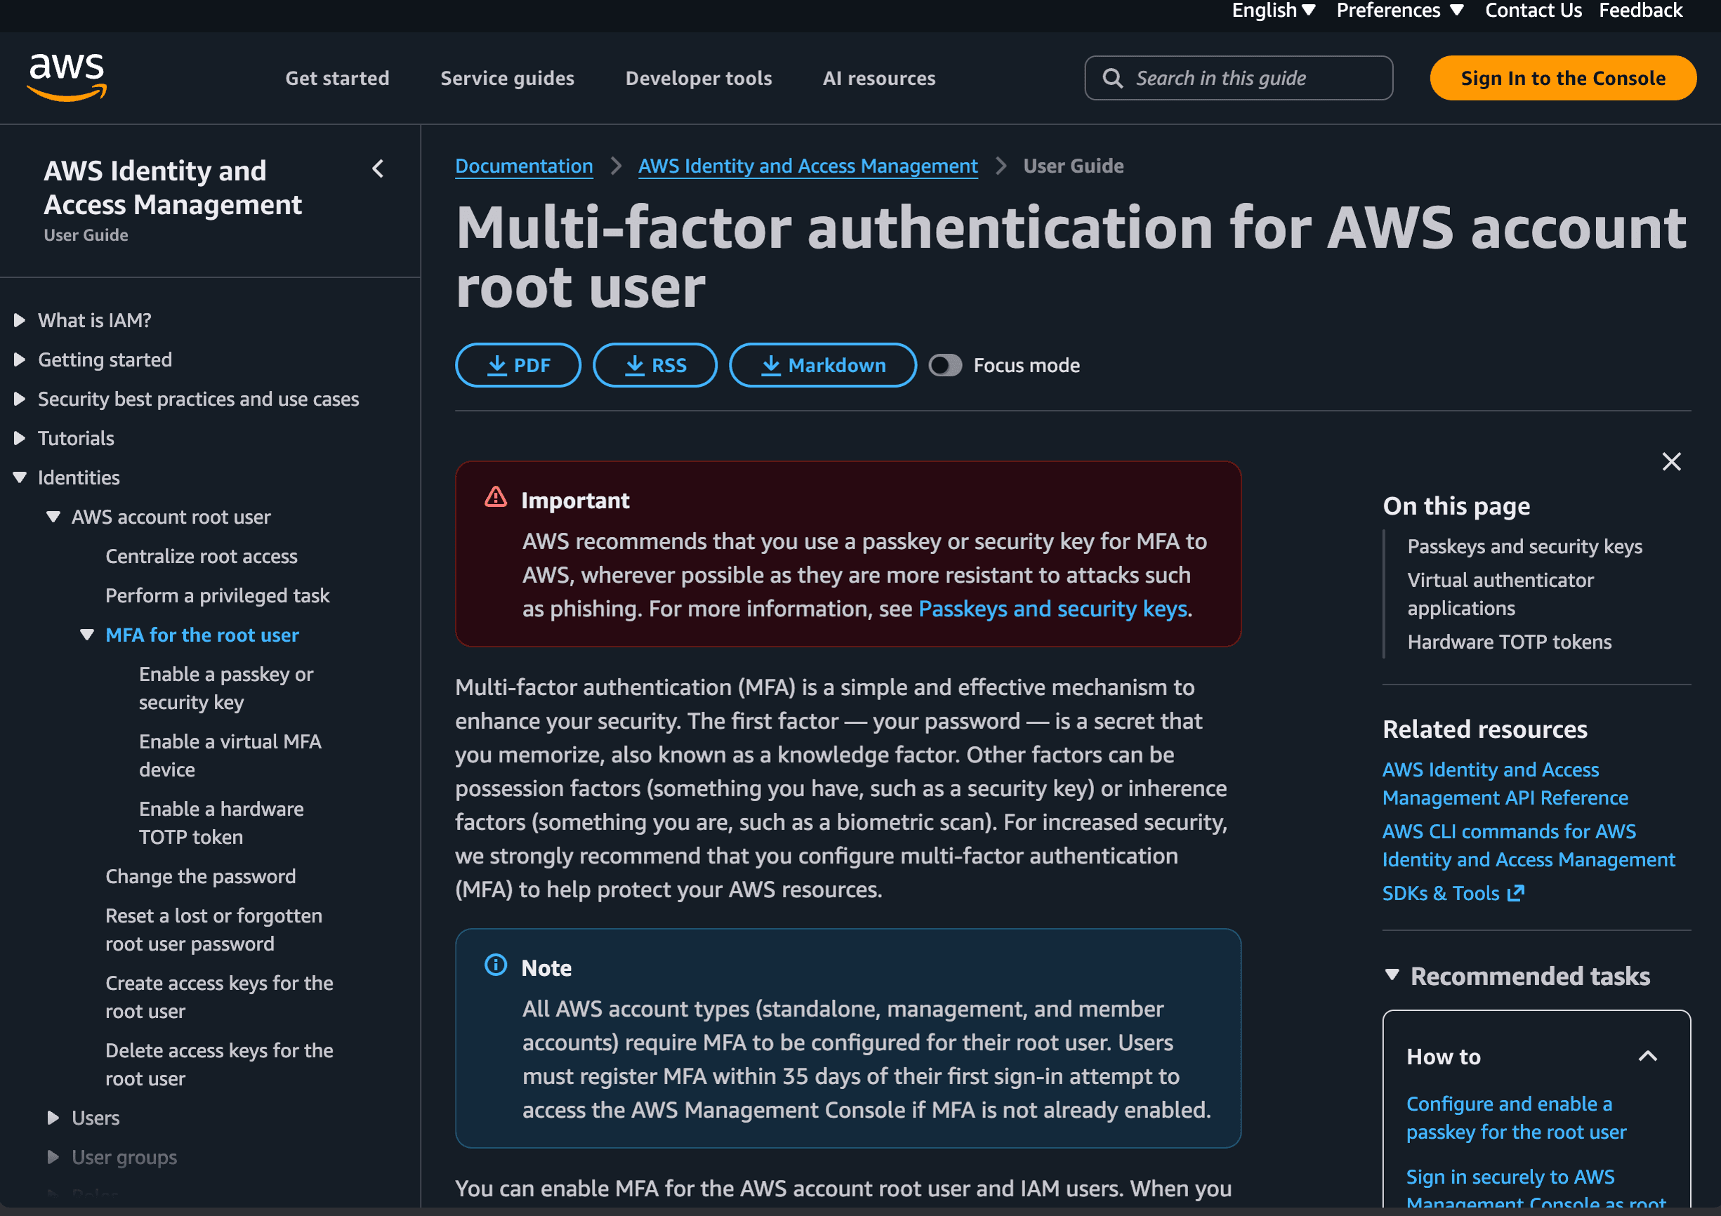The width and height of the screenshot is (1721, 1216).
Task: Download the Markdown version
Action: coord(822,365)
